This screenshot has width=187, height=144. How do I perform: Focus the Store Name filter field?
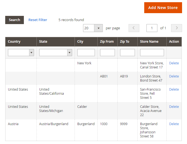[x=152, y=53]
